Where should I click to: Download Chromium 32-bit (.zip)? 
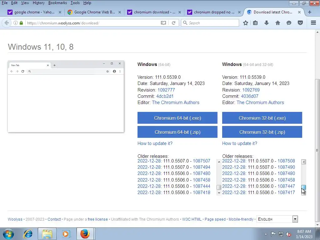point(262,132)
